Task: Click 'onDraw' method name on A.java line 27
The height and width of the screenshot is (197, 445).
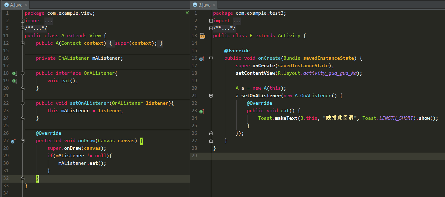Action: coord(87,141)
